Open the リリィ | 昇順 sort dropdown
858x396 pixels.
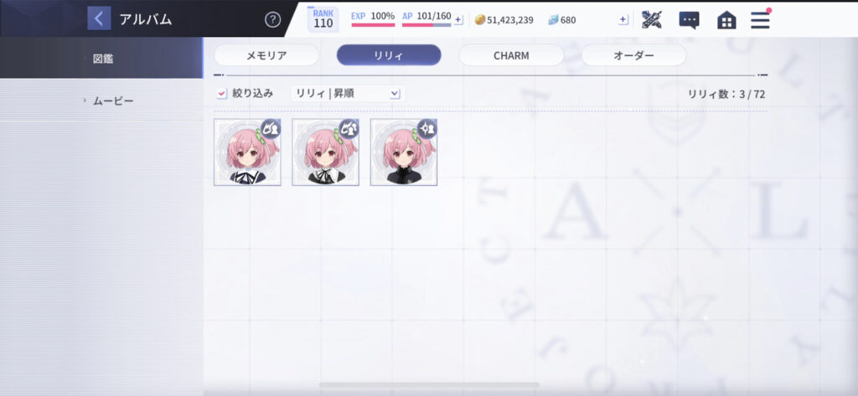348,94
